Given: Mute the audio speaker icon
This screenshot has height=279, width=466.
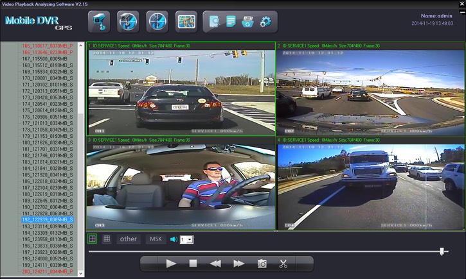Looking at the screenshot, I should pos(173,239).
